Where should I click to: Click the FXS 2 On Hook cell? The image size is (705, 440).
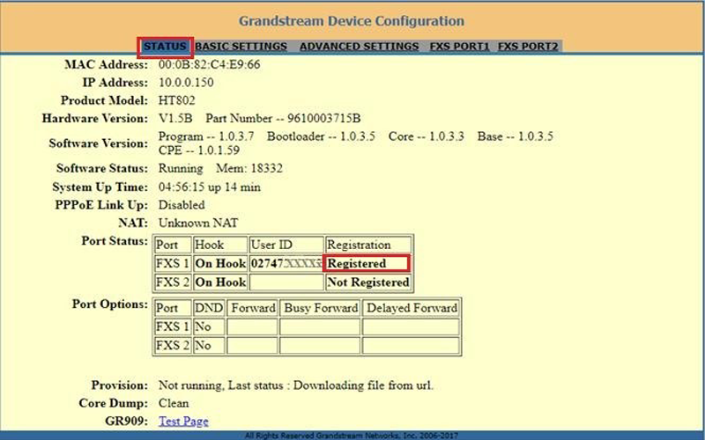219,282
